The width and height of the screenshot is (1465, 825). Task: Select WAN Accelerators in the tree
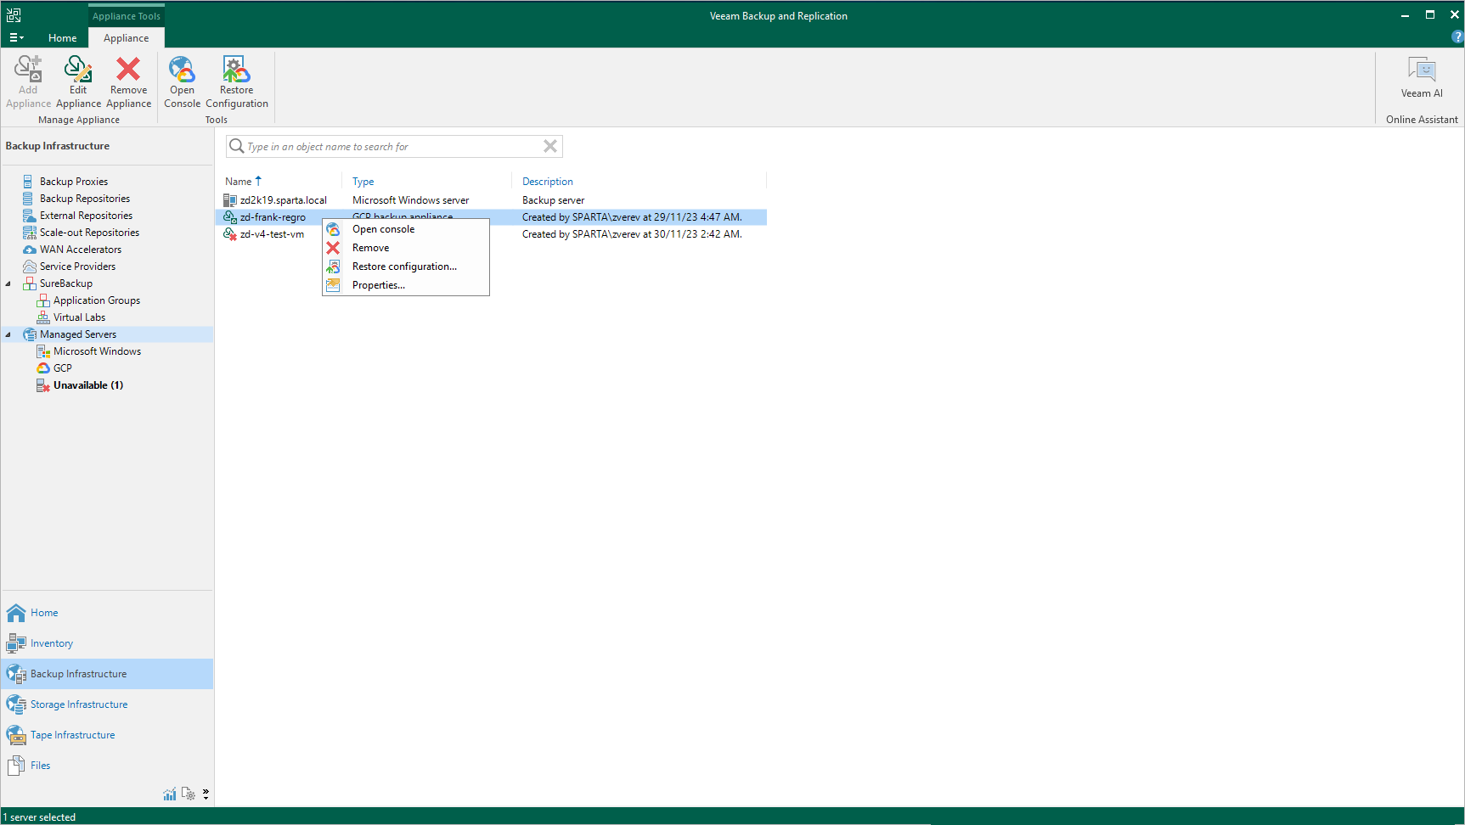(81, 250)
